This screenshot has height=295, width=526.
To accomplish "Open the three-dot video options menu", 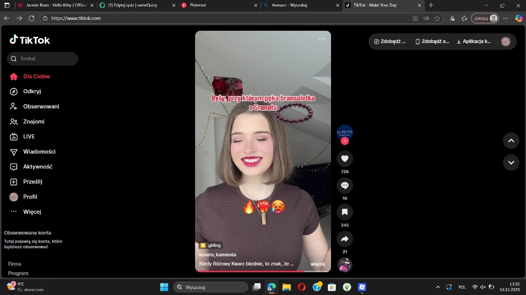I will pos(322,39).
